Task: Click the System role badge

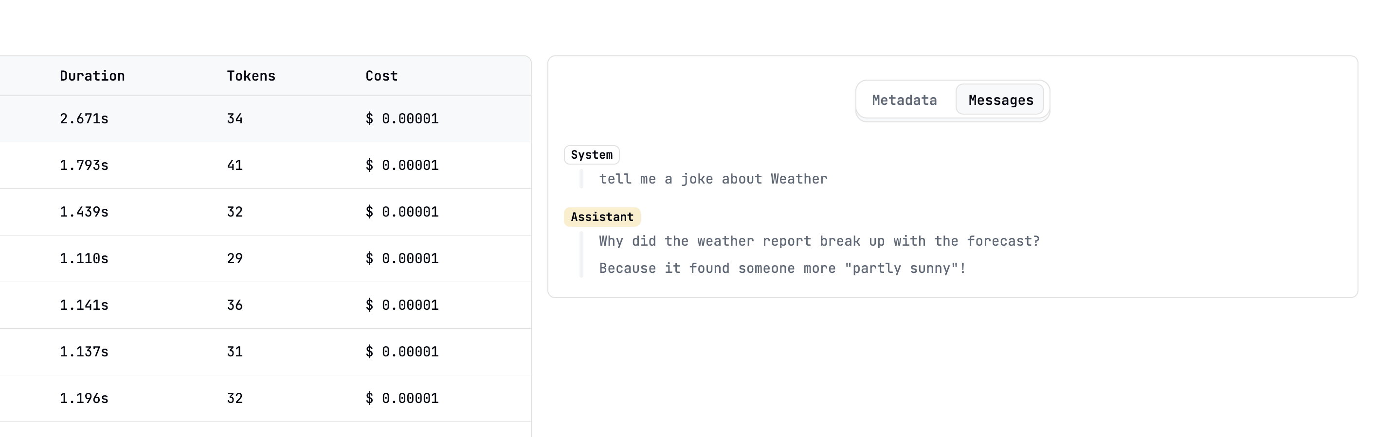Action: (x=591, y=155)
